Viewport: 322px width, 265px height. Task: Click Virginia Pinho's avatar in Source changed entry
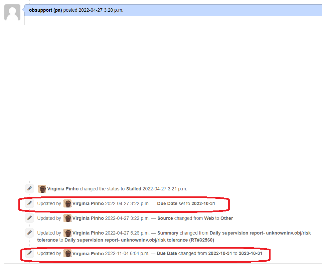[67, 218]
